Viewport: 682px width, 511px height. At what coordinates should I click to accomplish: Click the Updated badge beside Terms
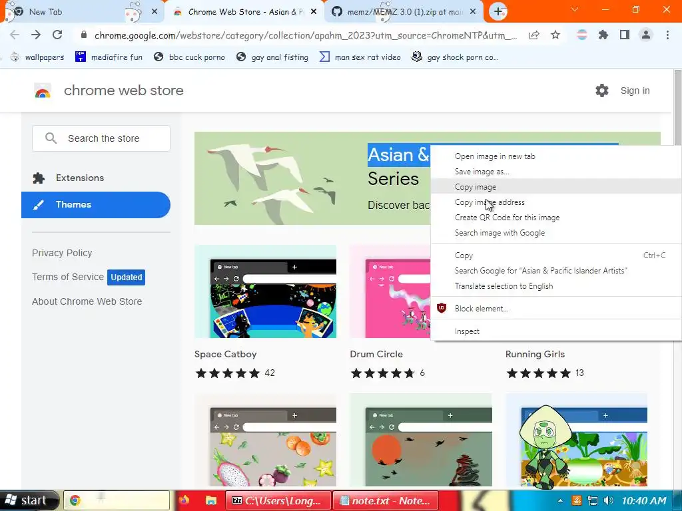point(126,277)
